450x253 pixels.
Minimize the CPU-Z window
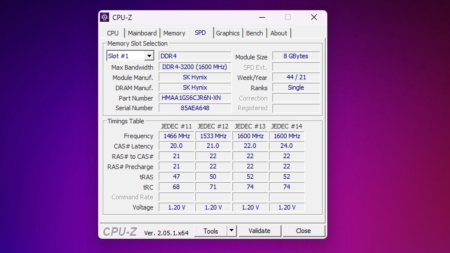point(262,17)
